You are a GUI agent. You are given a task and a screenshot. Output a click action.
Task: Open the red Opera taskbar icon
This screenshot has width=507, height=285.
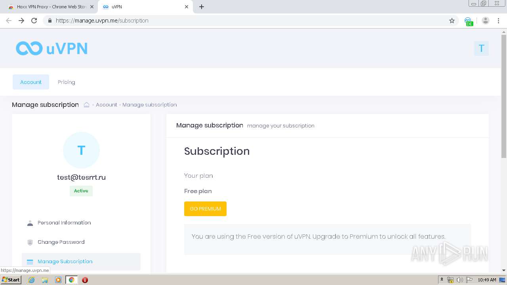[x=85, y=280]
